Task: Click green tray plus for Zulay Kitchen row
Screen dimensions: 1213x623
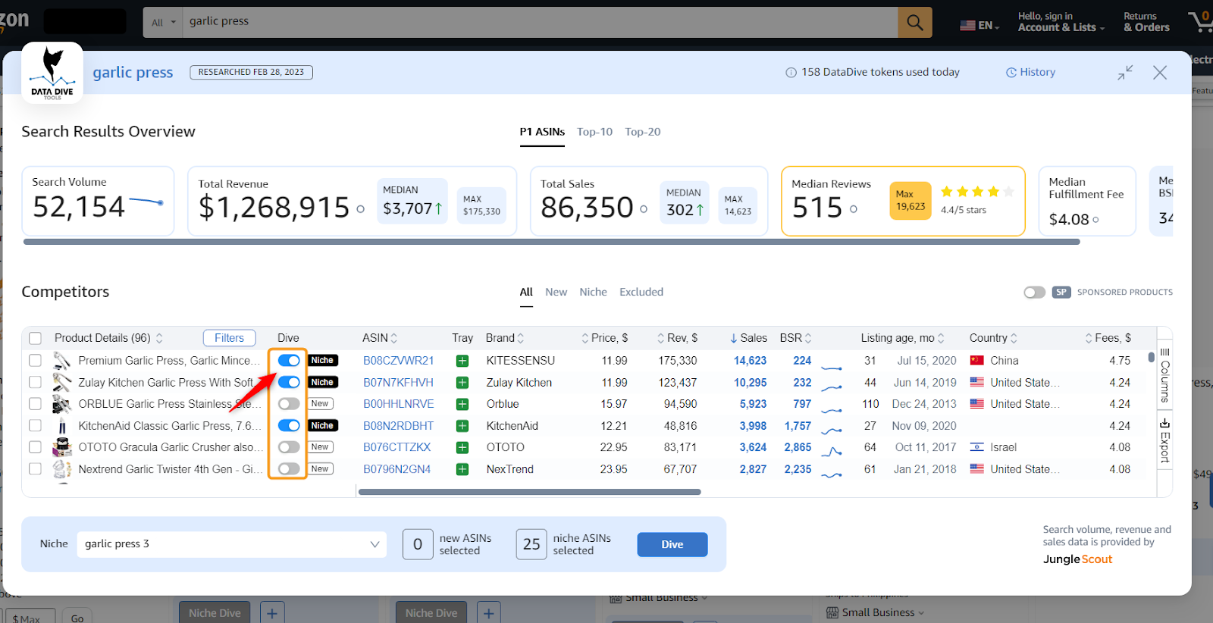Action: pyautogui.click(x=462, y=383)
